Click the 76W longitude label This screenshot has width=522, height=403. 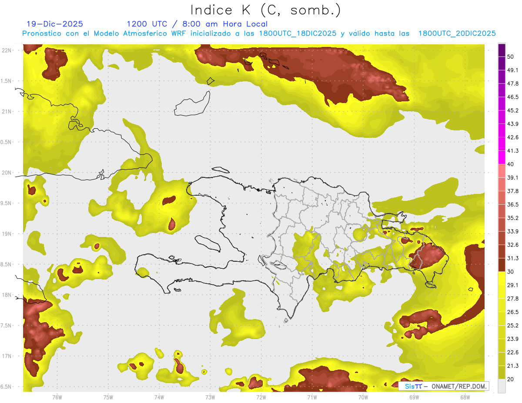pyautogui.click(x=57, y=397)
